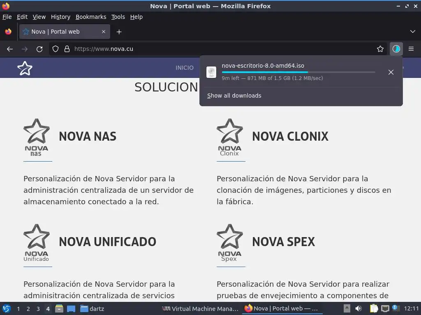Open the dartz folder in taskbar

click(x=92, y=308)
